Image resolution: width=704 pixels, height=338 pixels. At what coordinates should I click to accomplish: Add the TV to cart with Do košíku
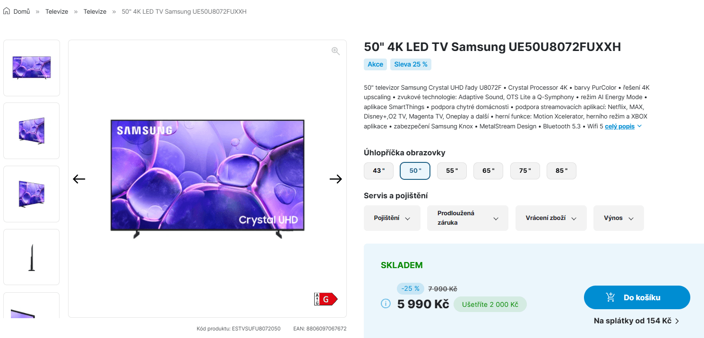(637, 297)
